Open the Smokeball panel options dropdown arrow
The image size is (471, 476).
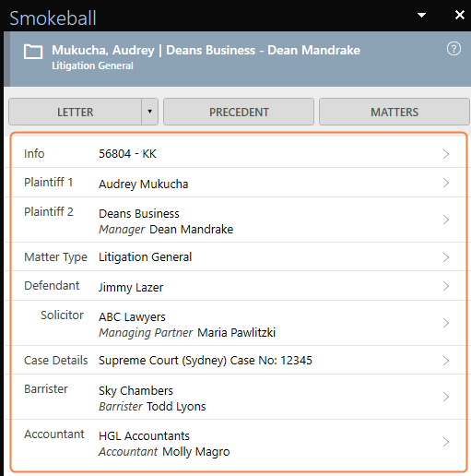click(421, 15)
